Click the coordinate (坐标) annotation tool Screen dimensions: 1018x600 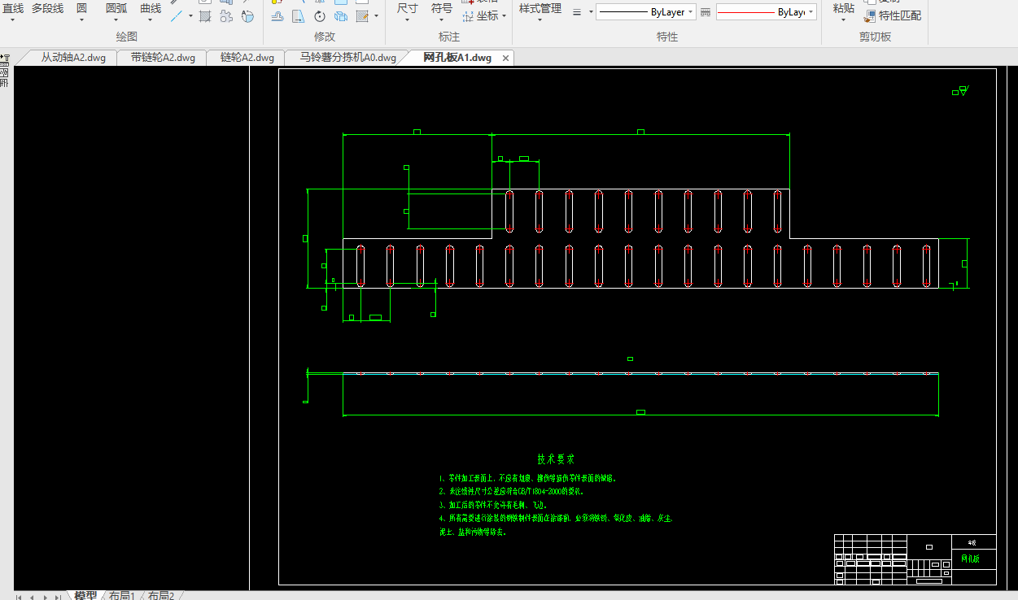click(484, 15)
